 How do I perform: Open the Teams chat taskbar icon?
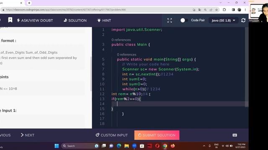(x=111, y=146)
